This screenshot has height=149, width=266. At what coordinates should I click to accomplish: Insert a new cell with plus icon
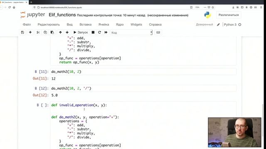30,32
